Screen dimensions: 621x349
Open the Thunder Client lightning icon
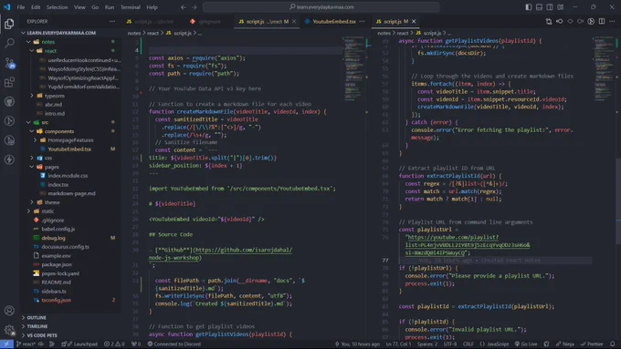pyautogui.click(x=9, y=159)
